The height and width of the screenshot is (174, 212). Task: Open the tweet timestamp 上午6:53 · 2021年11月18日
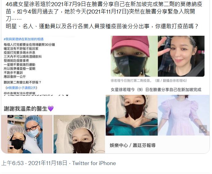[x=34, y=163]
